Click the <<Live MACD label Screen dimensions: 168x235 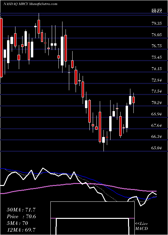[x=141, y=226]
